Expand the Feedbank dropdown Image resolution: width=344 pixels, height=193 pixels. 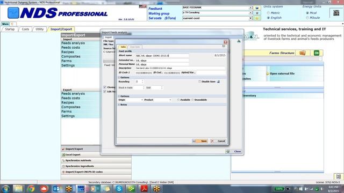250,8
